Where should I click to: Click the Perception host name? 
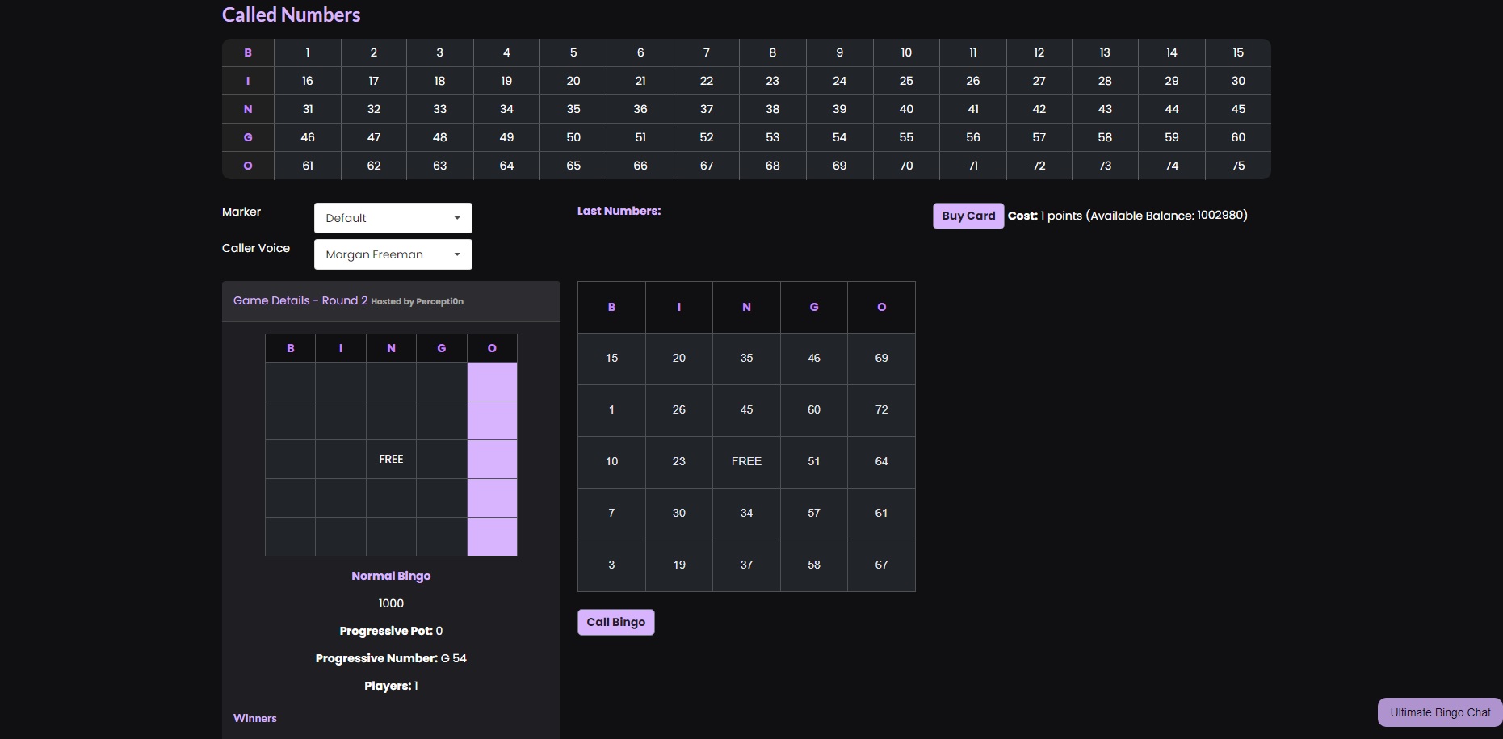[x=439, y=302]
